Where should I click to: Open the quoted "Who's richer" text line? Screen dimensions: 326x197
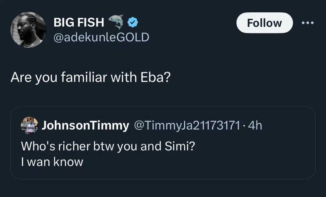click(108, 147)
